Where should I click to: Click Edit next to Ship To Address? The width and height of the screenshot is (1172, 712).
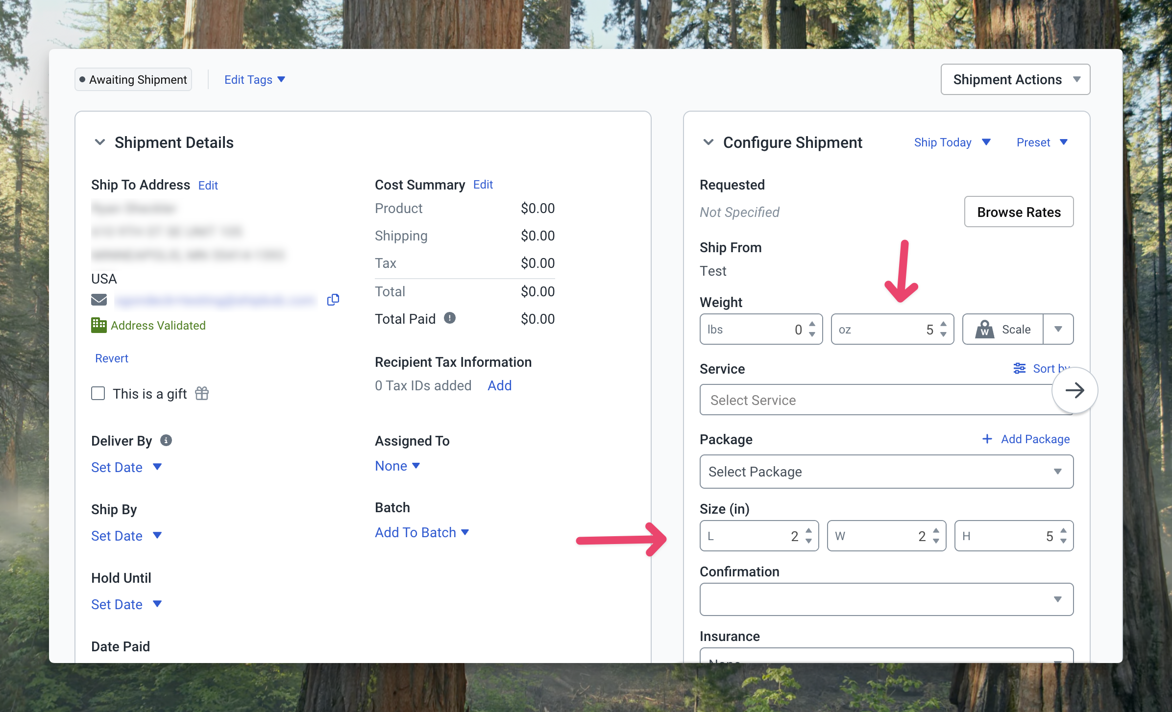(208, 186)
